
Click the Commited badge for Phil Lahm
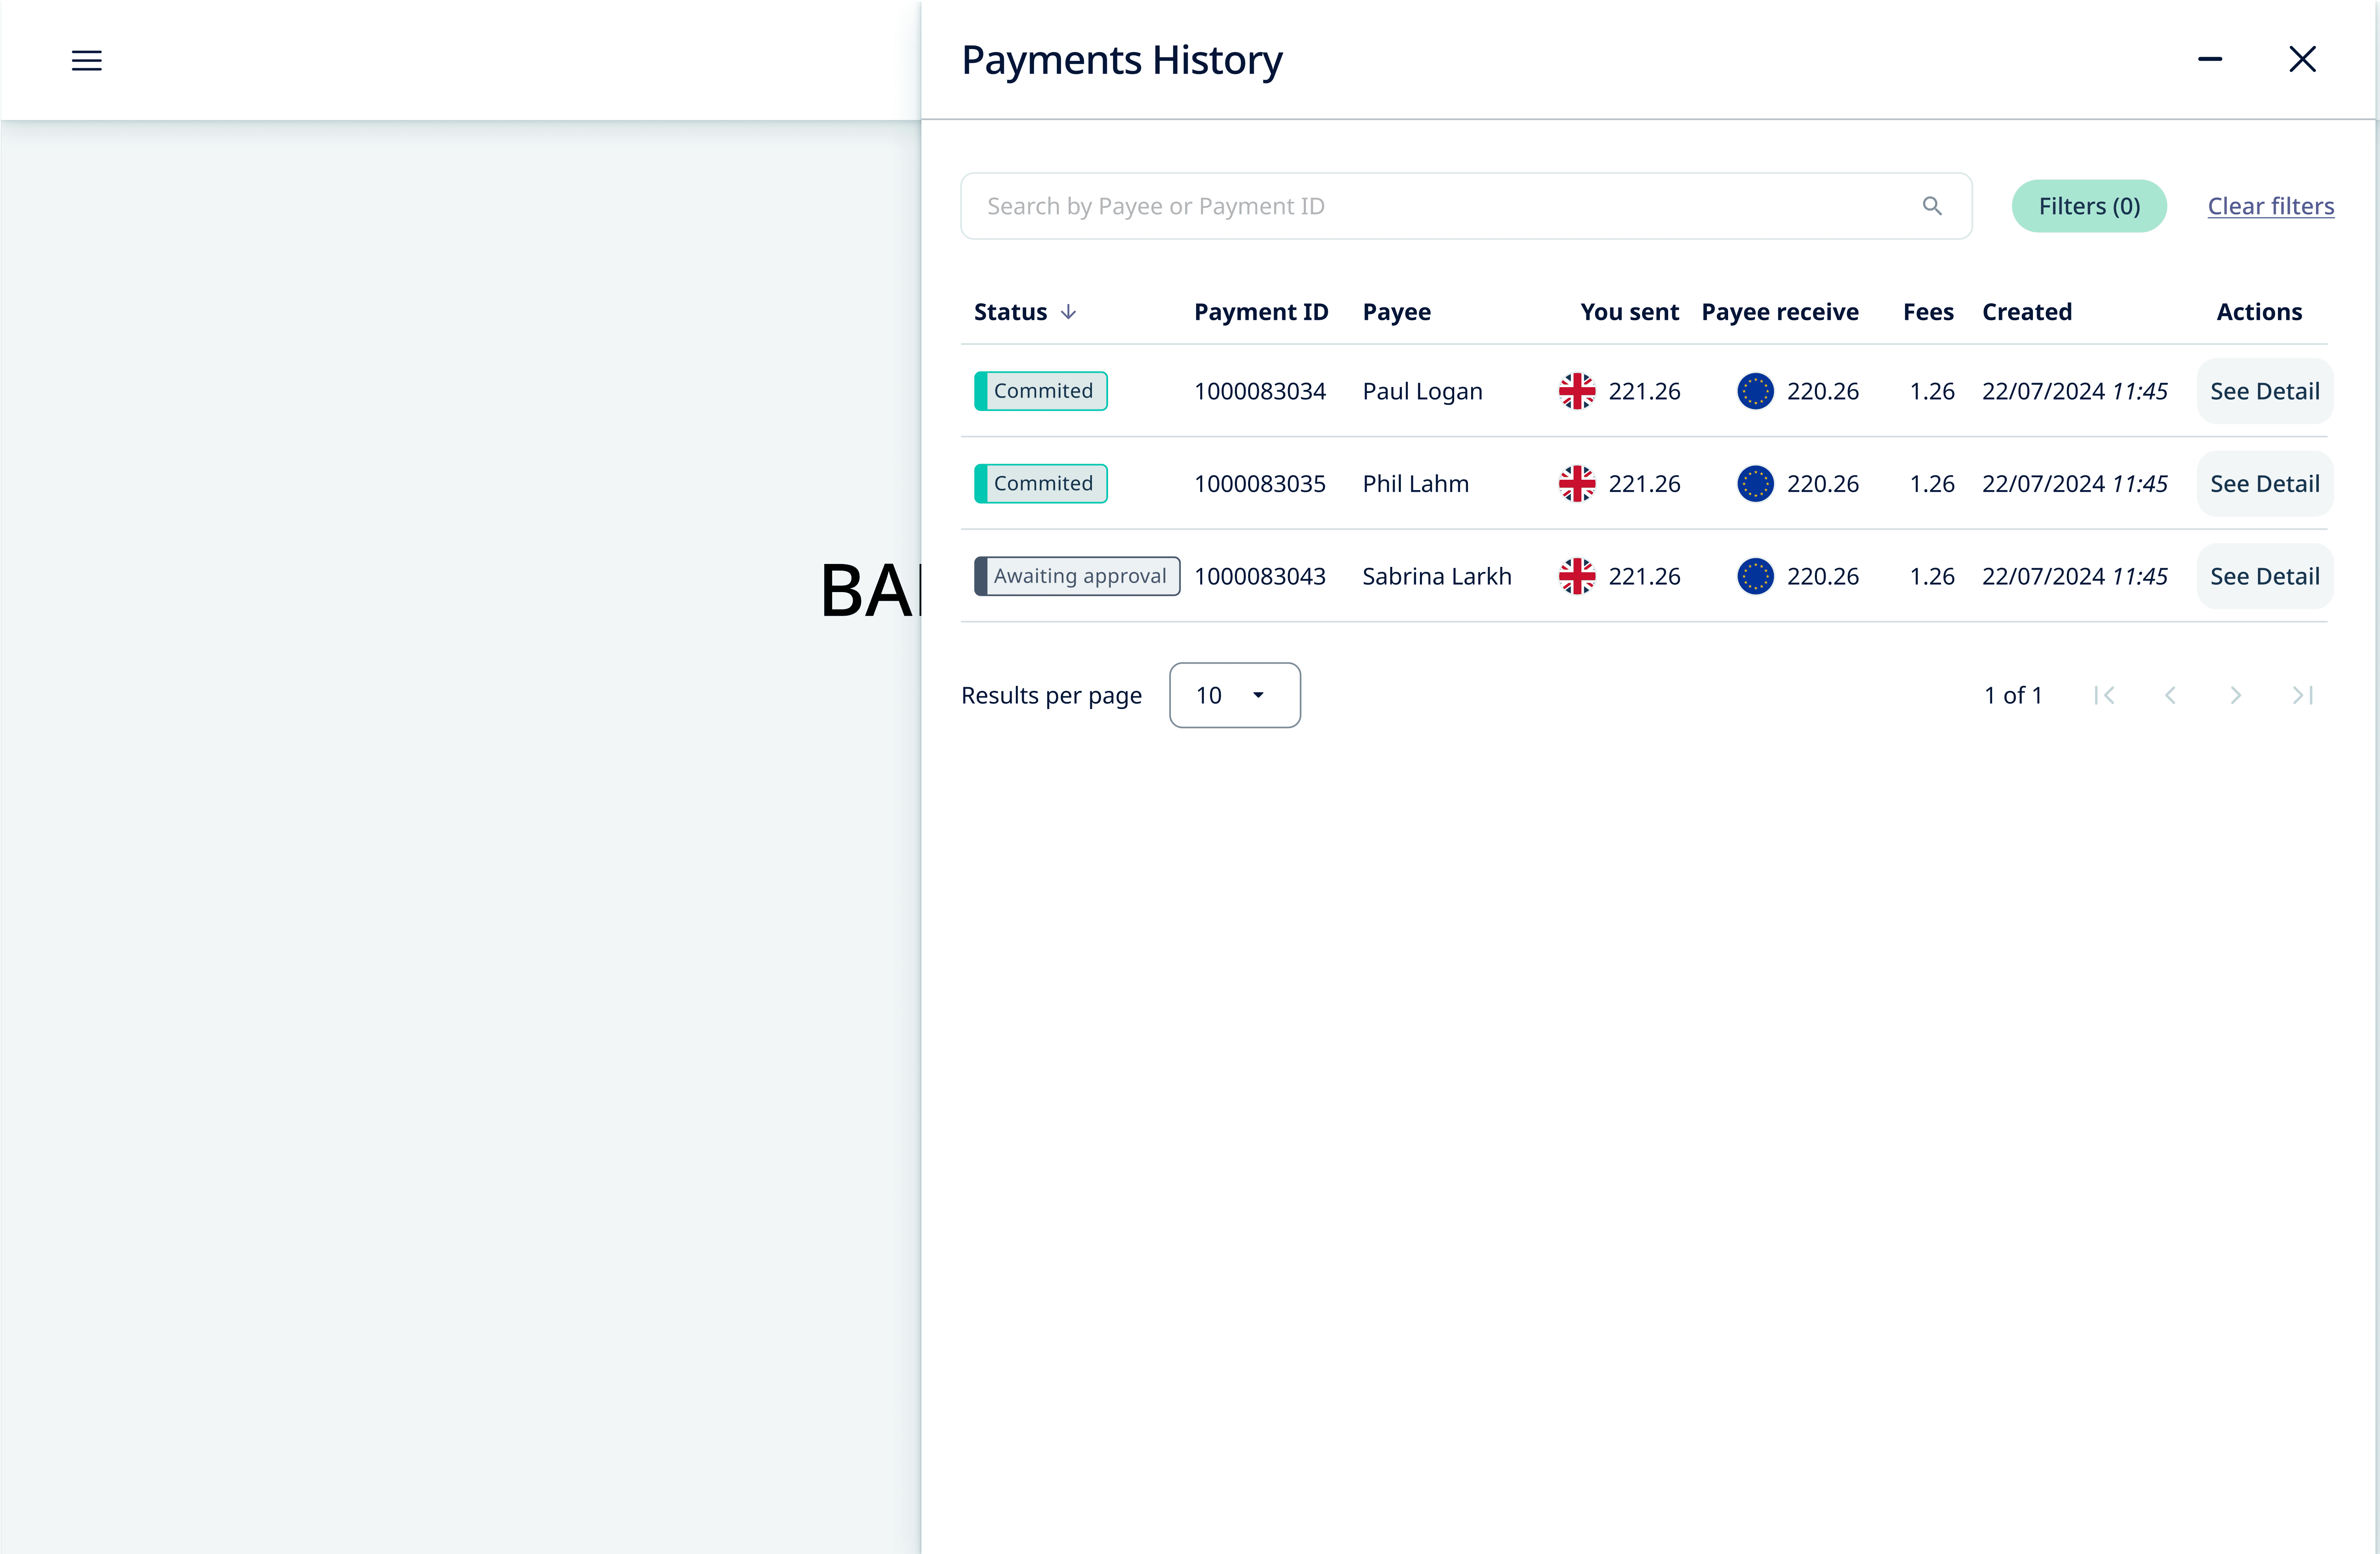(1040, 483)
